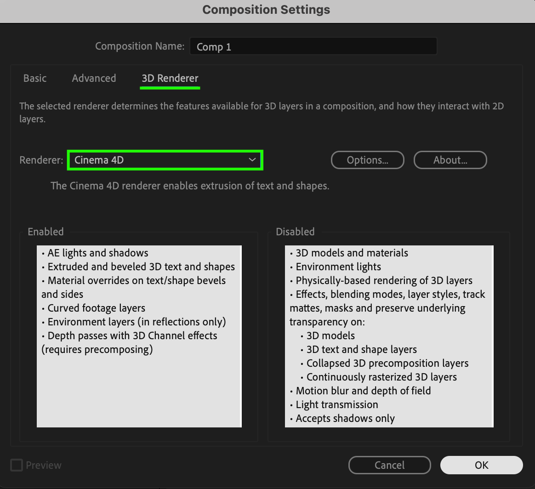Click "Accepts shadows only" in Disabled list

pos(345,418)
